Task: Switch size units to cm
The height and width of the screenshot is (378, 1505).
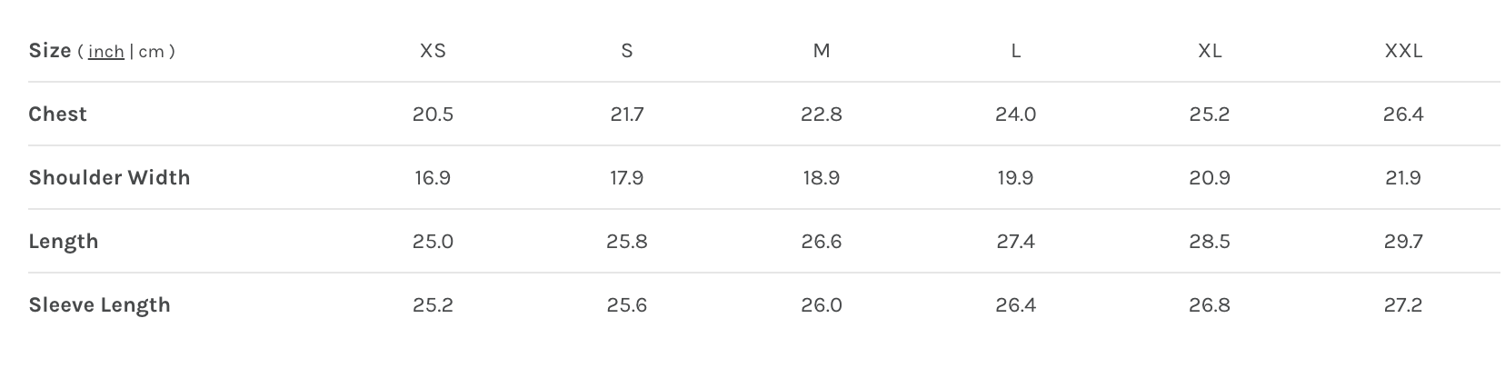Action: pos(151,52)
